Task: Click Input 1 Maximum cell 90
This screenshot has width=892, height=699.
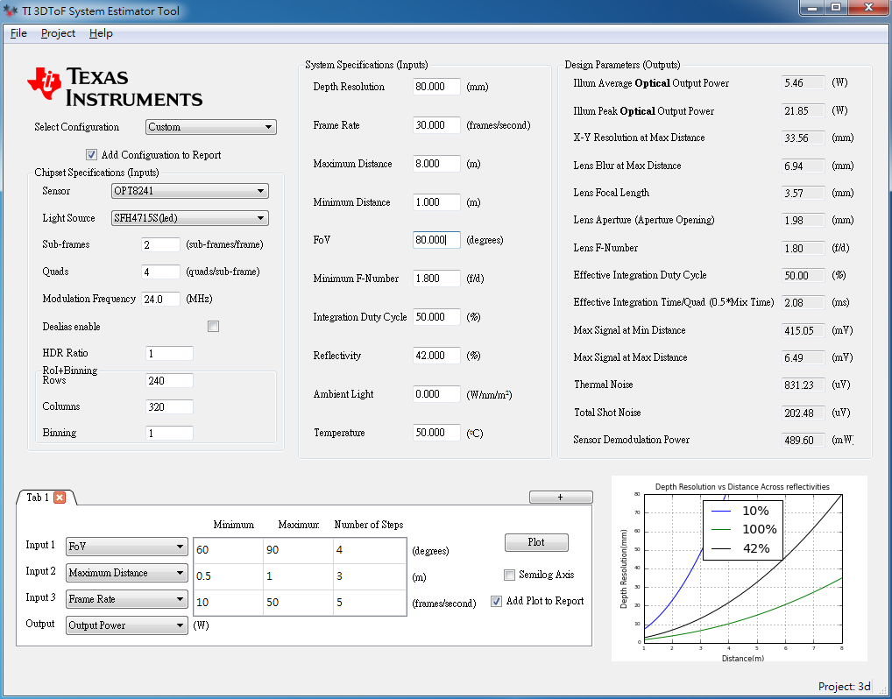Action: coord(299,550)
